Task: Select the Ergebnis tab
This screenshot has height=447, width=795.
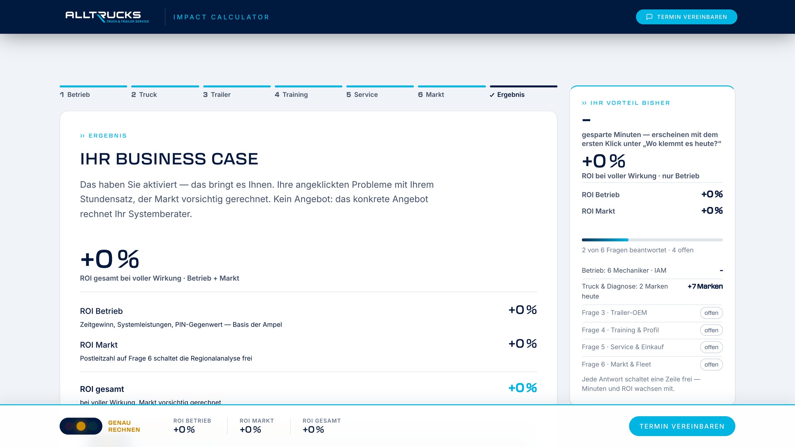Action: [523, 92]
